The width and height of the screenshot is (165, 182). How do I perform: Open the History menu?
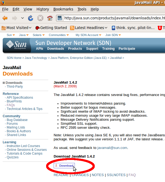click(43, 9)
